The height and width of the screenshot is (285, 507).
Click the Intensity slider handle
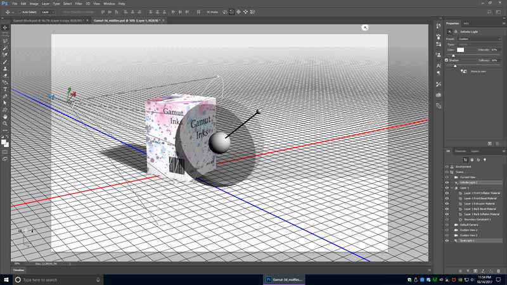(453, 56)
